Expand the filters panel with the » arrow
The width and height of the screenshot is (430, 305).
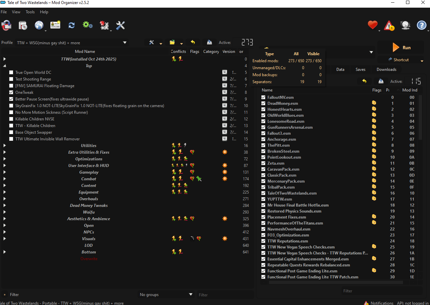click(x=5, y=295)
